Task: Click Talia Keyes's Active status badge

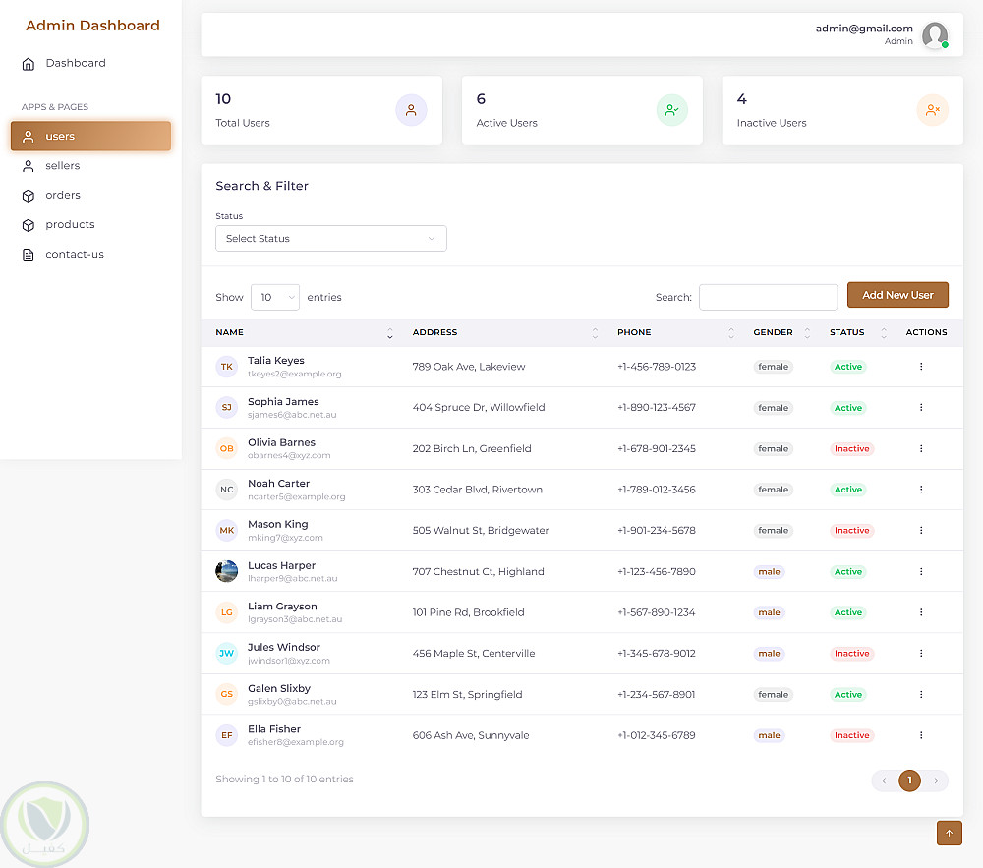Action: coord(848,367)
